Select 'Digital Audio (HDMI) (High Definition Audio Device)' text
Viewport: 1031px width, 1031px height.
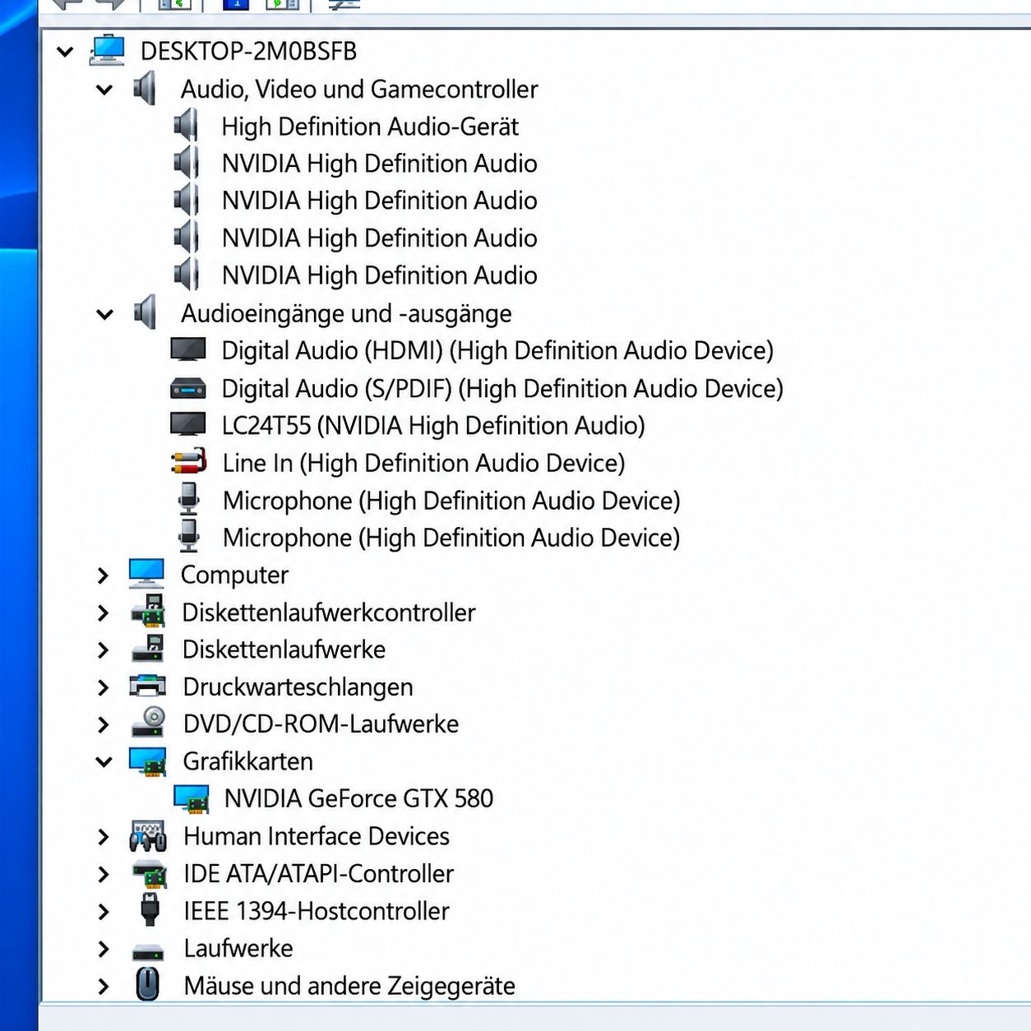pos(497,351)
